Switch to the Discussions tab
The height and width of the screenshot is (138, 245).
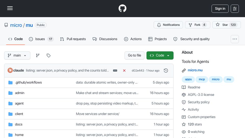105,39
